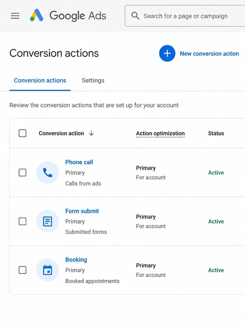Click the Action optimization column header
Viewport: 245px width, 326px height.
point(160,133)
